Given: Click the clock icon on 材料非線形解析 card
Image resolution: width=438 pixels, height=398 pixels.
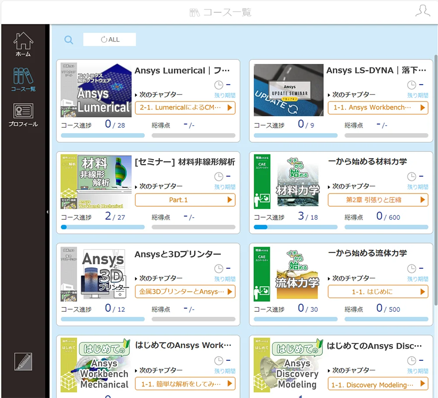Looking at the screenshot, I should (219, 176).
